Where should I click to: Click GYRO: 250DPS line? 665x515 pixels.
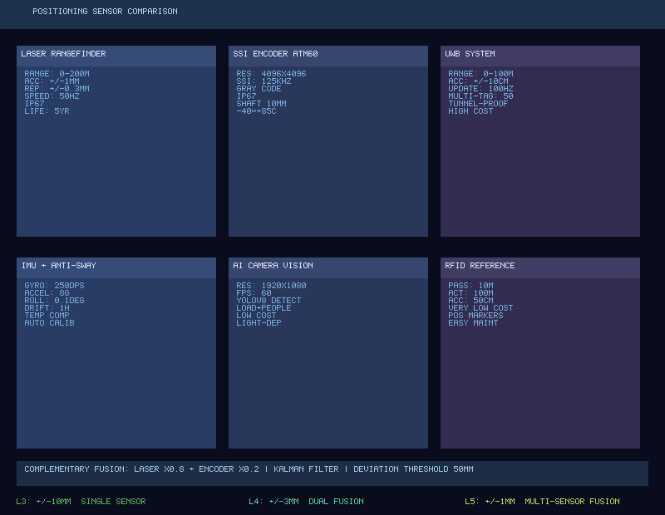(x=54, y=286)
